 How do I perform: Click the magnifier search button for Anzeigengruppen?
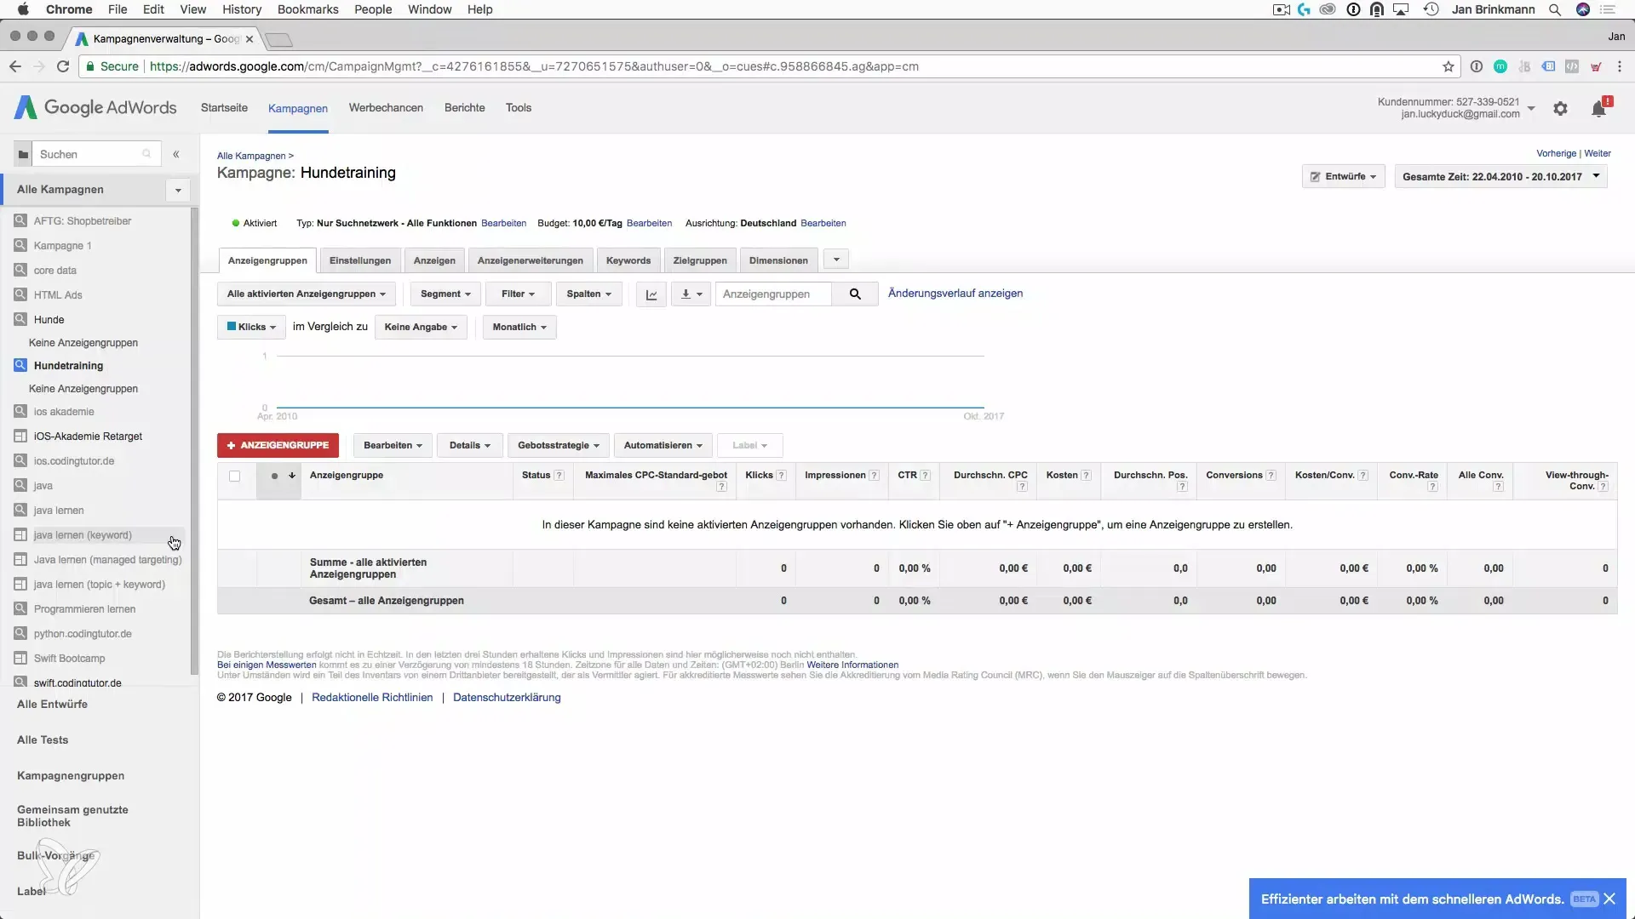[x=855, y=294]
